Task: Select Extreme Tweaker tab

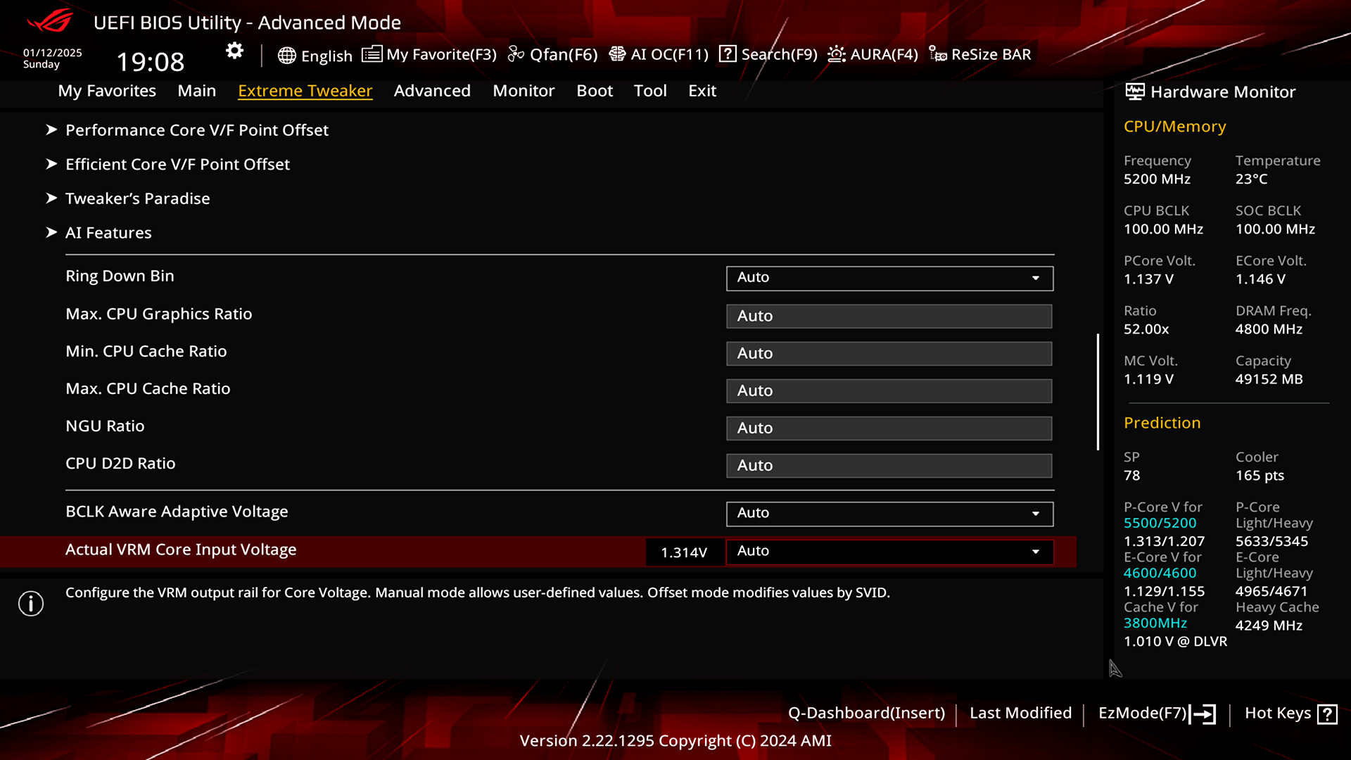Action: click(305, 90)
